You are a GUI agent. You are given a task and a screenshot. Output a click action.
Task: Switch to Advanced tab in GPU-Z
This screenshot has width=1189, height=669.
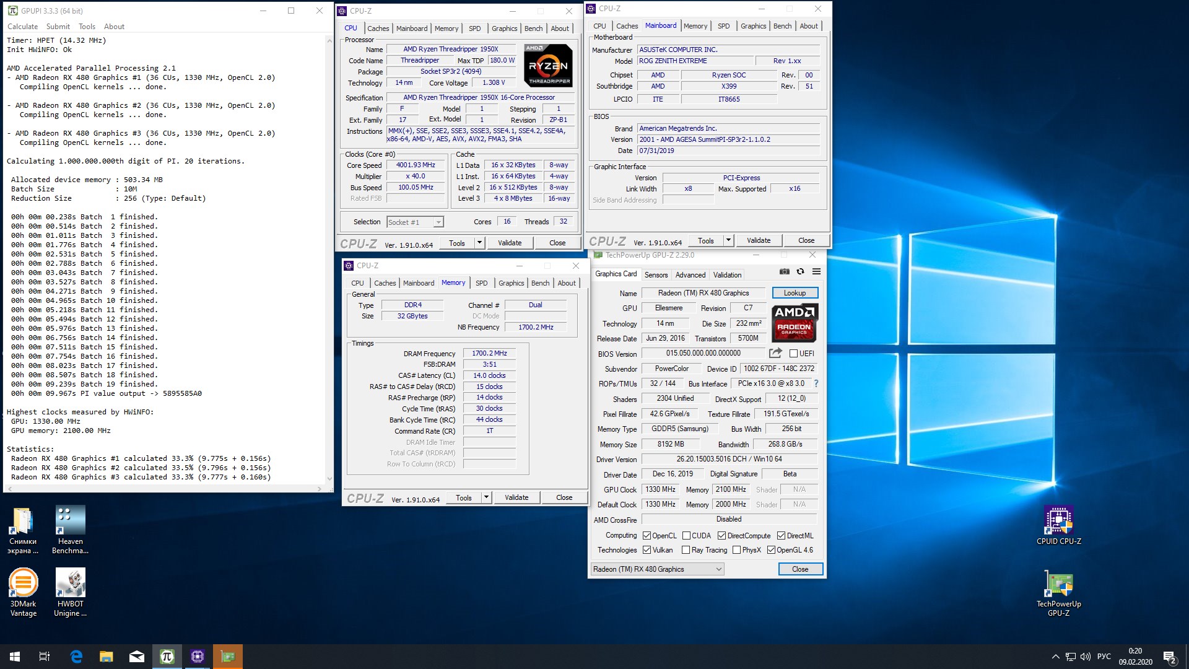[x=690, y=275]
